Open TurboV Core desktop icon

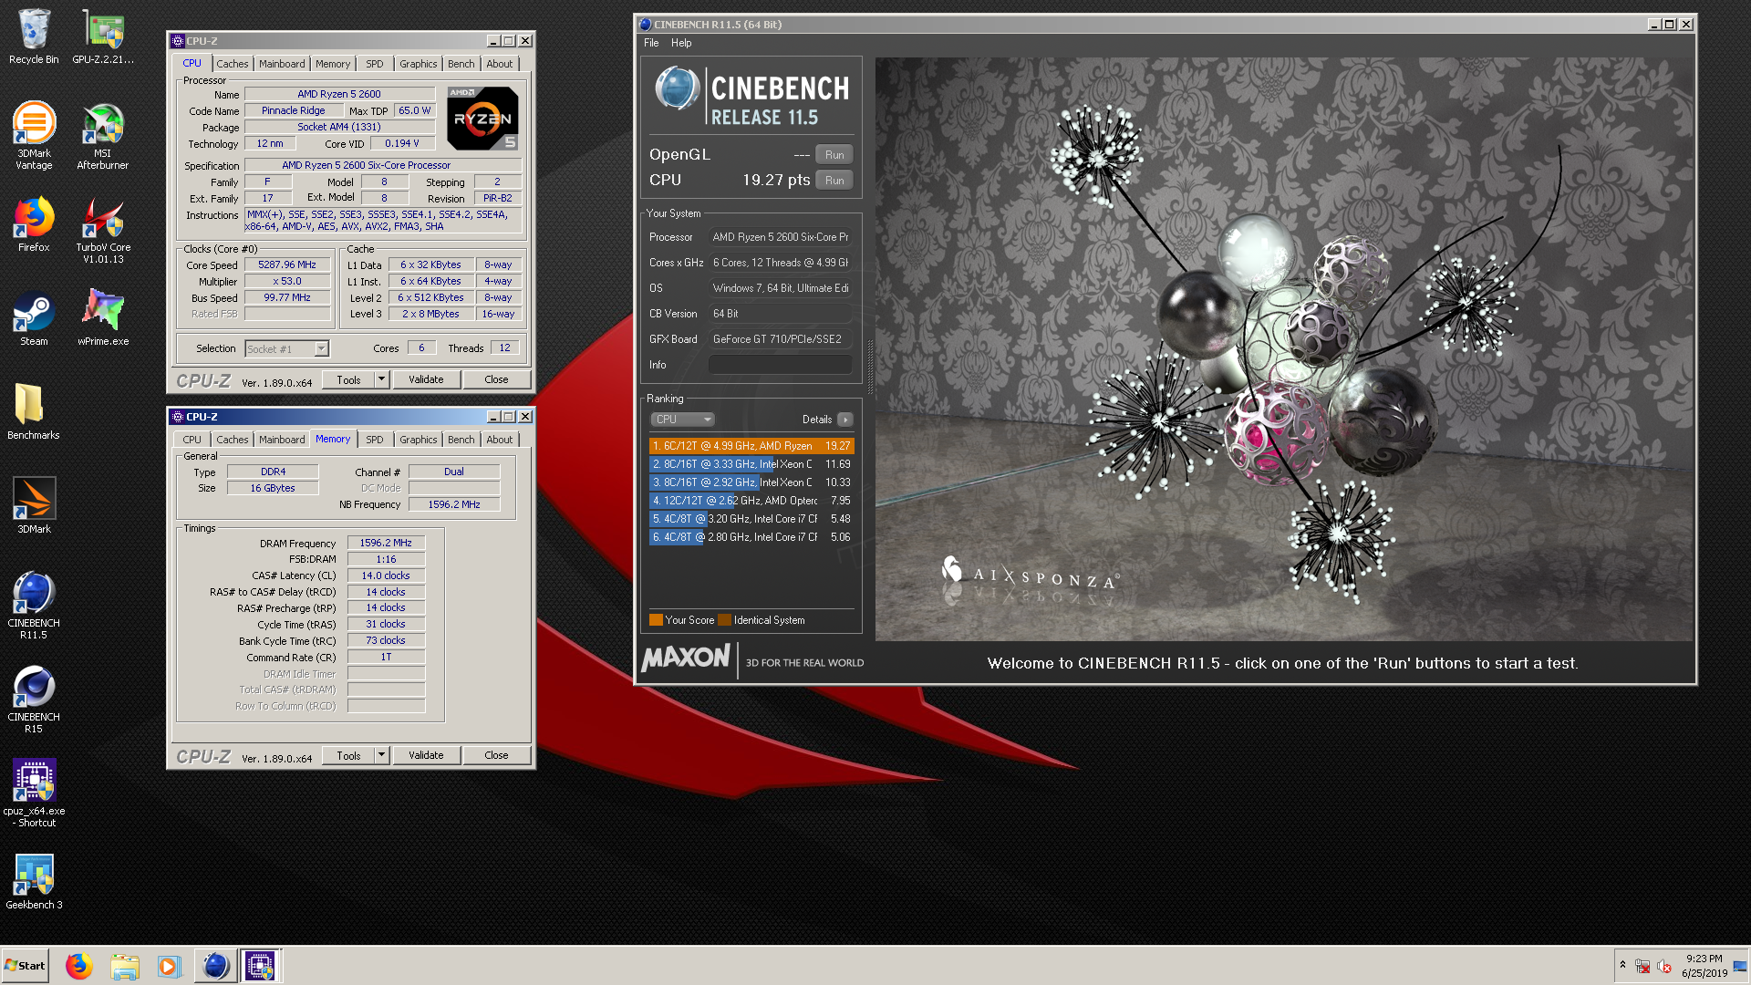(x=103, y=230)
